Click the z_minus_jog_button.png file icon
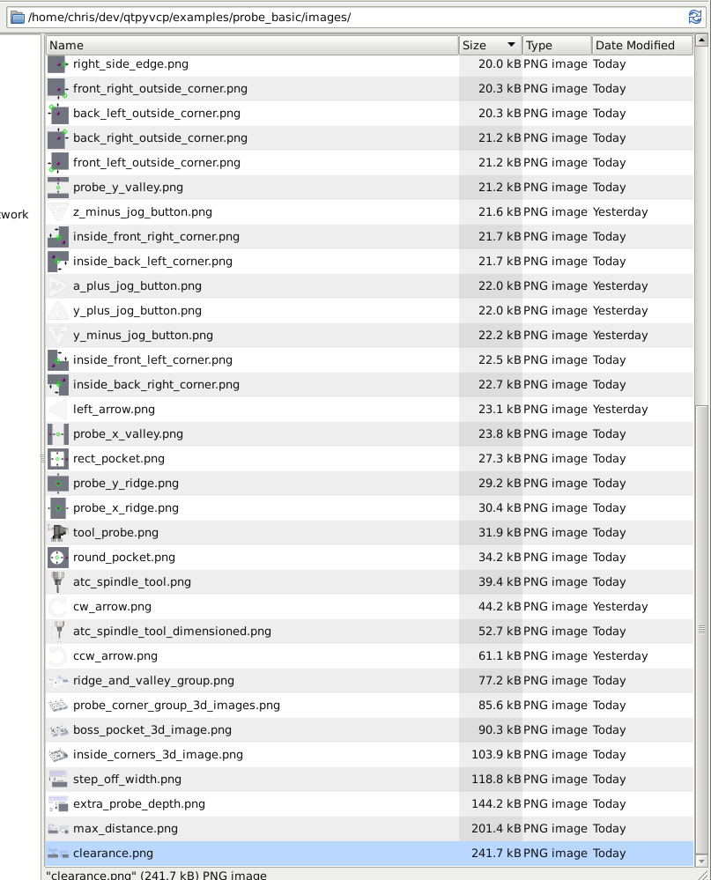This screenshot has width=711, height=880. tap(58, 212)
